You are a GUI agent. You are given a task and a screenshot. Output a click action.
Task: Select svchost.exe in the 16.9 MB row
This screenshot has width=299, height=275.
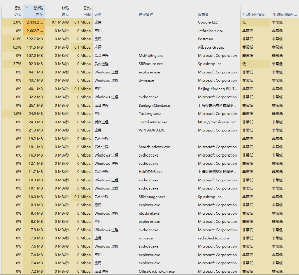pyautogui.click(x=148, y=155)
